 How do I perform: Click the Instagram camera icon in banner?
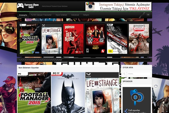90,6
